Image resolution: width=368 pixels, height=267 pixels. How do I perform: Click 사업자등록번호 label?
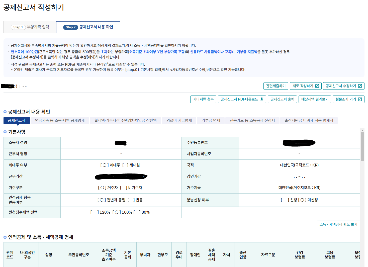coord(199,154)
